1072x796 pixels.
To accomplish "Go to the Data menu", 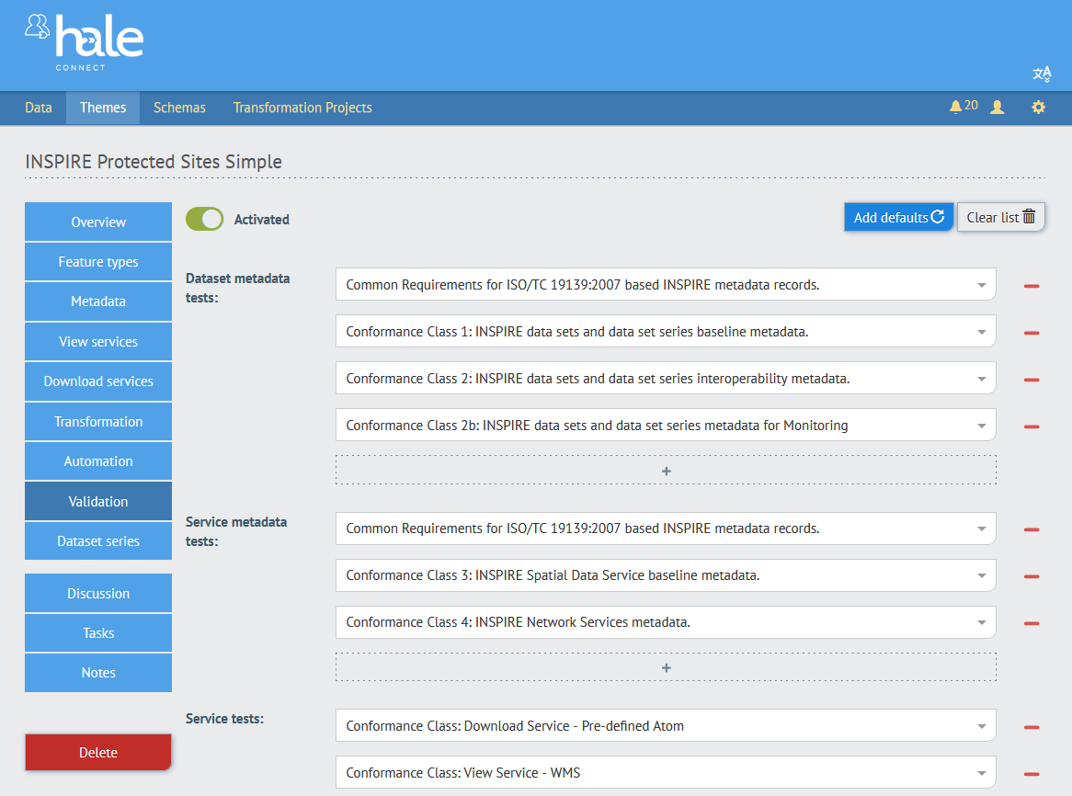I will tap(39, 108).
